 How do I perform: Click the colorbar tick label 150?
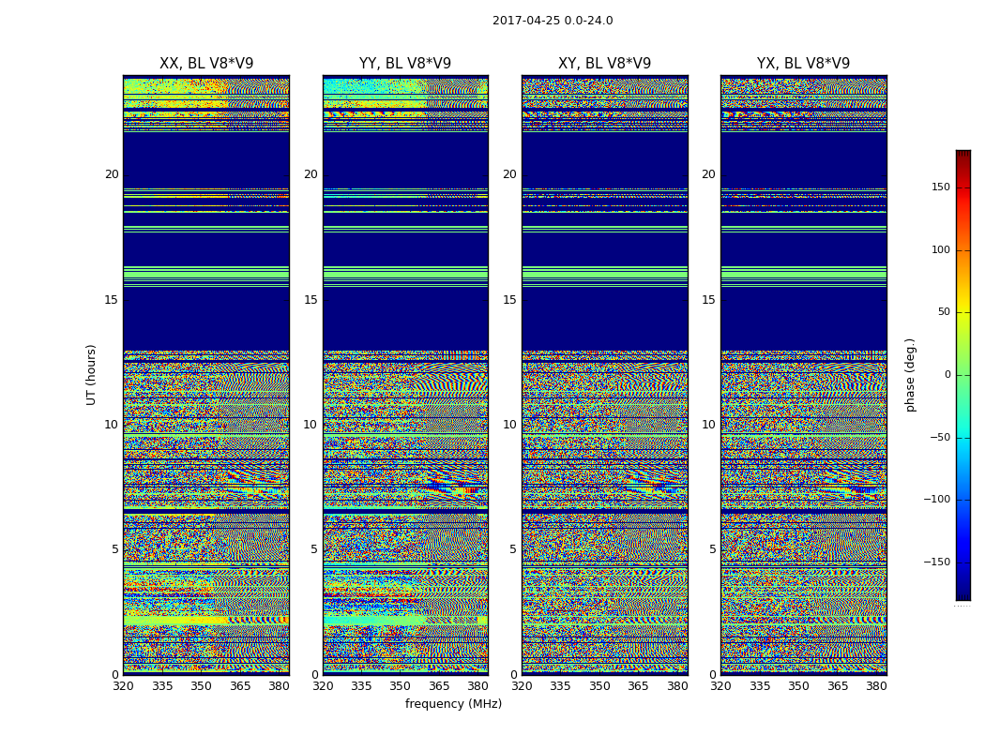click(x=941, y=187)
